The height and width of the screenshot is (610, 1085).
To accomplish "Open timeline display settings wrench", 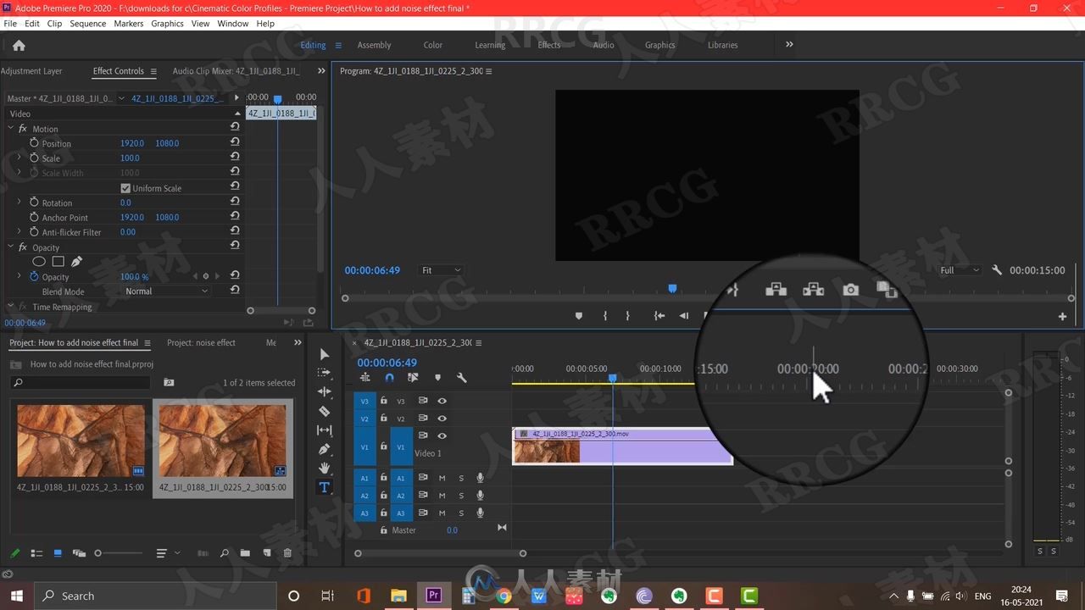I will pos(462,378).
